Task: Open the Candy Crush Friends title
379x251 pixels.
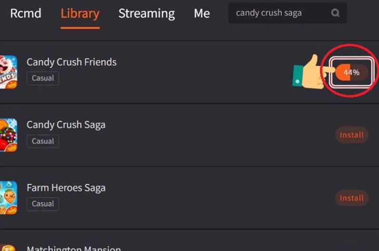Action: coord(71,62)
